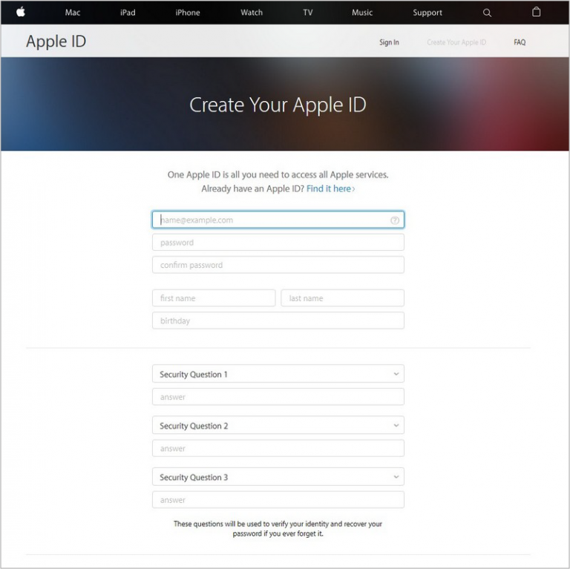The width and height of the screenshot is (570, 569).
Task: Click the help question mark in the email field
Action: (x=395, y=220)
